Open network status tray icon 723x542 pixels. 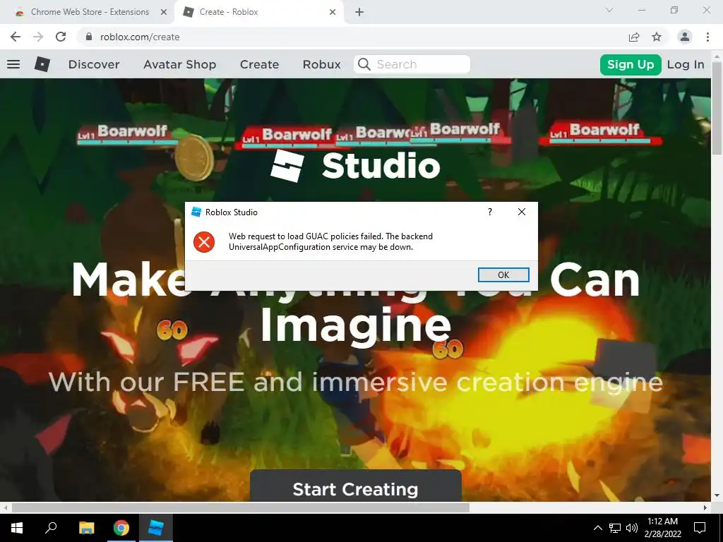615,528
